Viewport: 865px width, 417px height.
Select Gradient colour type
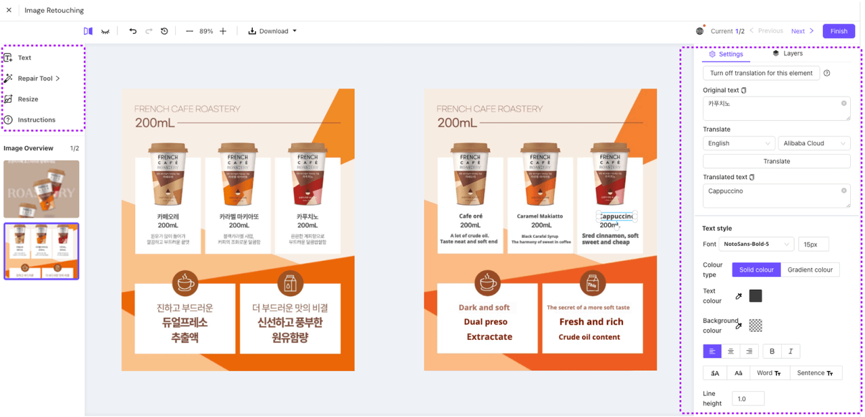pyautogui.click(x=810, y=270)
